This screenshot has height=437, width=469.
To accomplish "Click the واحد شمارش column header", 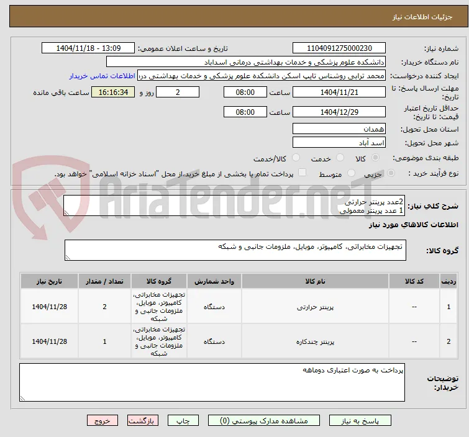I will [214, 281].
